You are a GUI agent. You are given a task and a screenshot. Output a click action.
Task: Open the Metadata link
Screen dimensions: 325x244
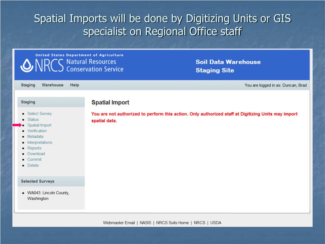pyautogui.click(x=35, y=137)
